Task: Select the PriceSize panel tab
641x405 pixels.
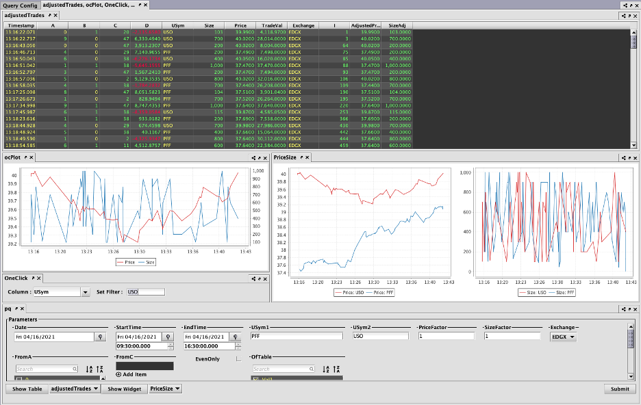Action: (x=285, y=157)
